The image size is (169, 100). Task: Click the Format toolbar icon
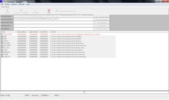pos(7,11)
